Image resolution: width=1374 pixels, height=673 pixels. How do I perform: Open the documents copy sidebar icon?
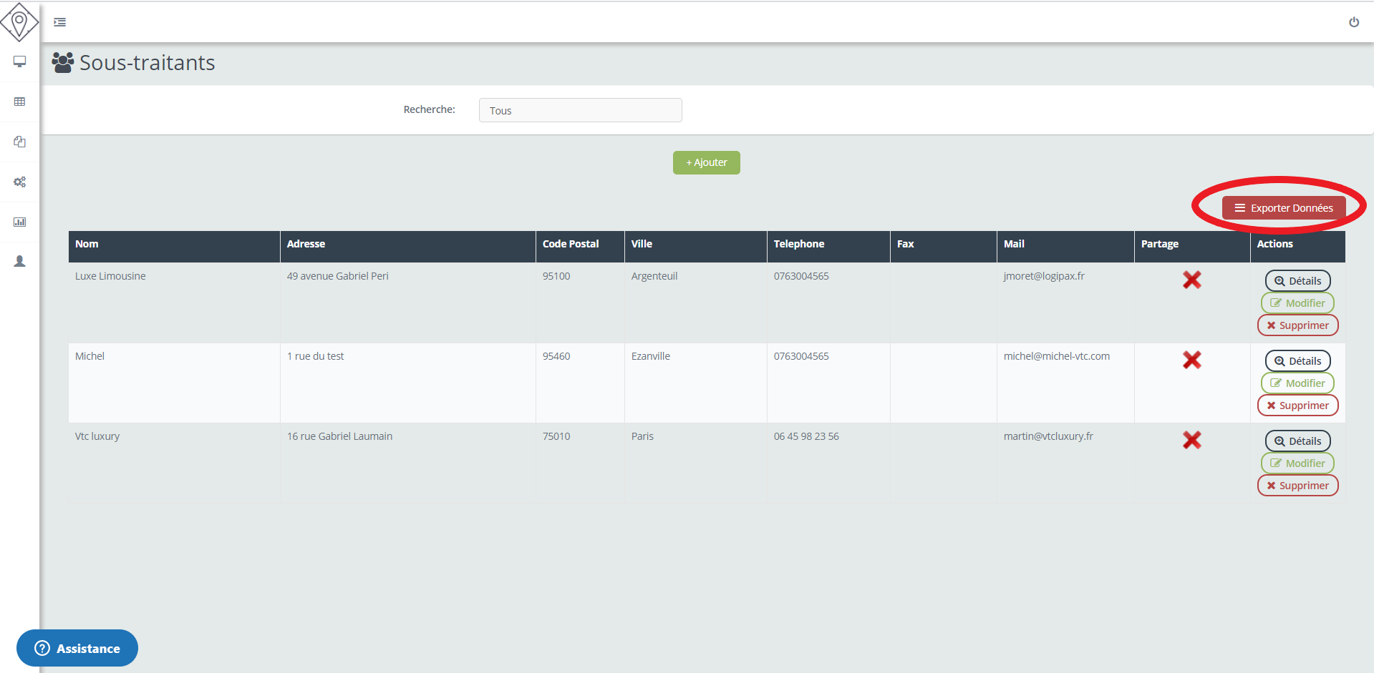pyautogui.click(x=19, y=142)
